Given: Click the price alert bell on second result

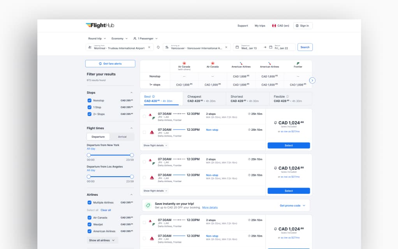Looking at the screenshot, I should (275, 168).
